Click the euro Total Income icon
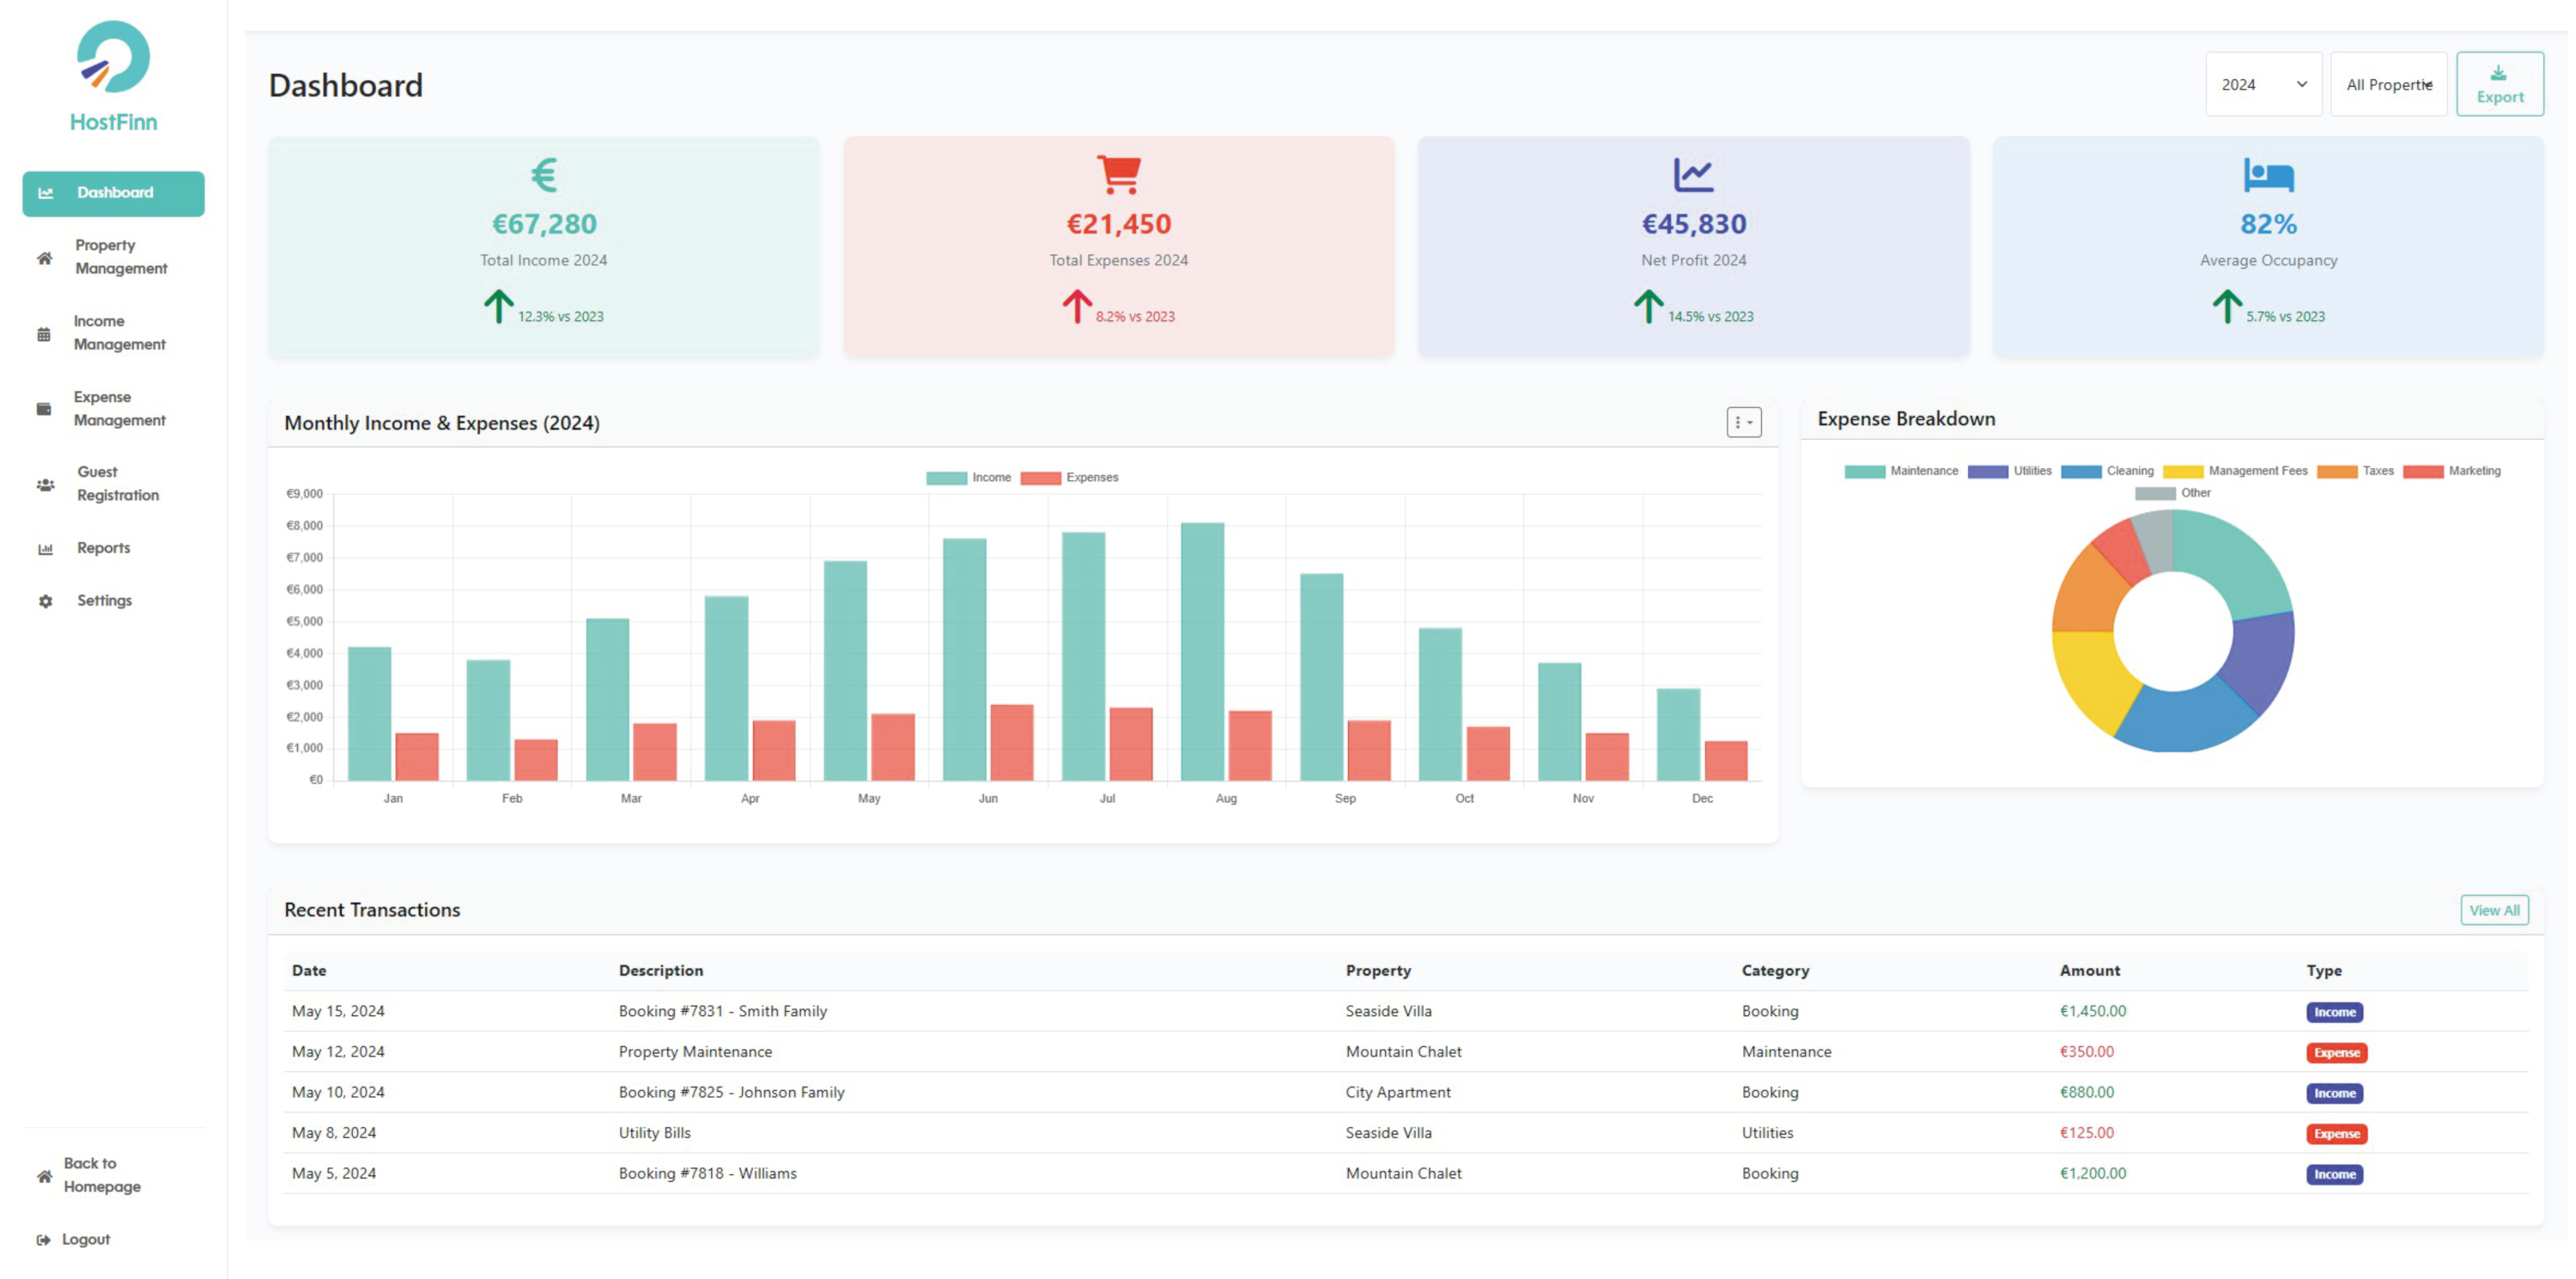The height and width of the screenshot is (1279, 2576). pyautogui.click(x=543, y=175)
